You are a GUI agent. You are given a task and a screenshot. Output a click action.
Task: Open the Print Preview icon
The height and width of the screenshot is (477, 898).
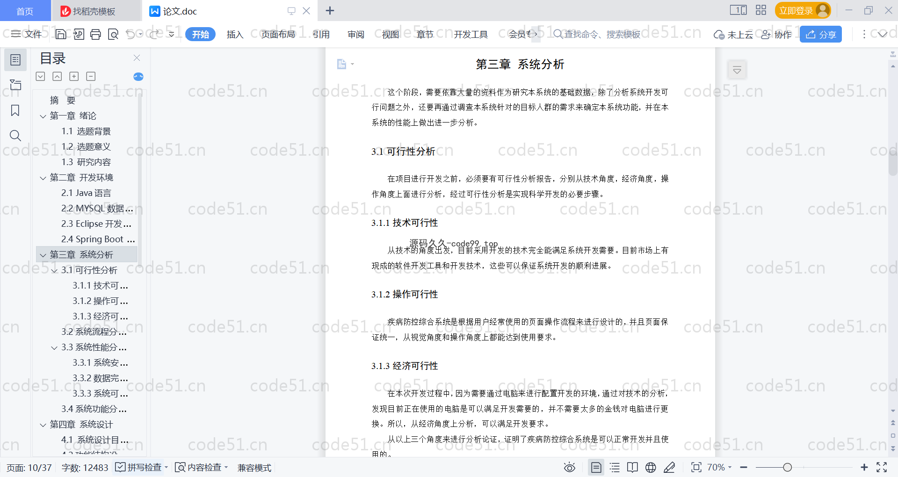113,34
